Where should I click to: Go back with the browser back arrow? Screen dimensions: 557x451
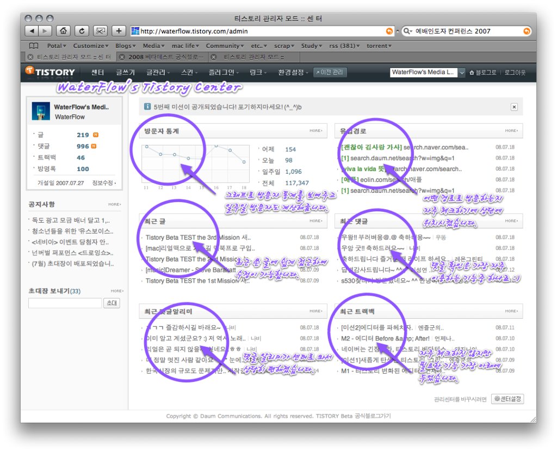point(32,31)
